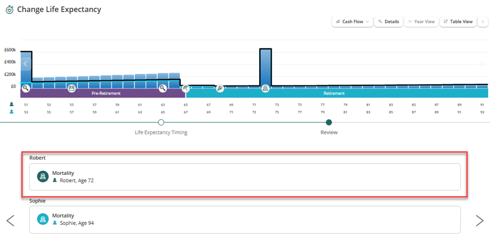Click the chart's left scroll arrow
This screenshot has height=241, width=490.
coord(26,64)
